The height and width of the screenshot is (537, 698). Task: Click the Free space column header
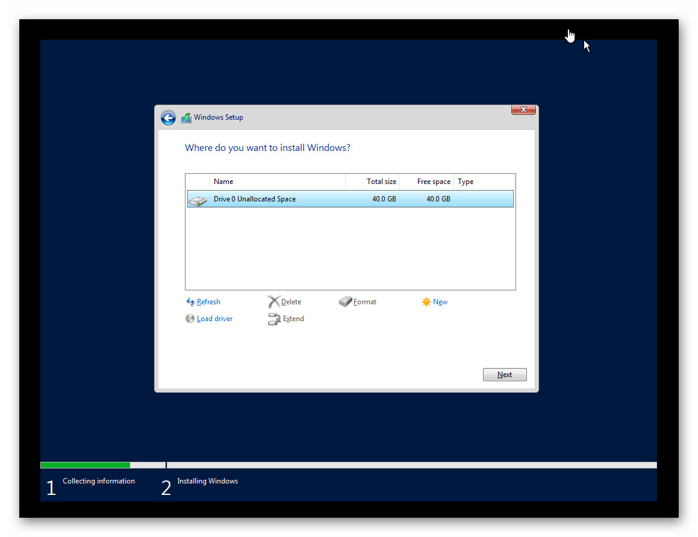click(x=427, y=182)
